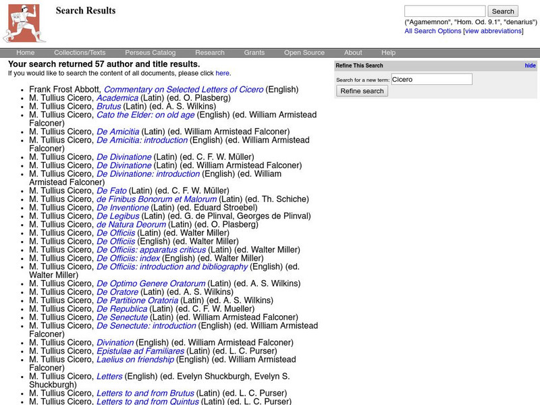Open the About menu item

353,53
